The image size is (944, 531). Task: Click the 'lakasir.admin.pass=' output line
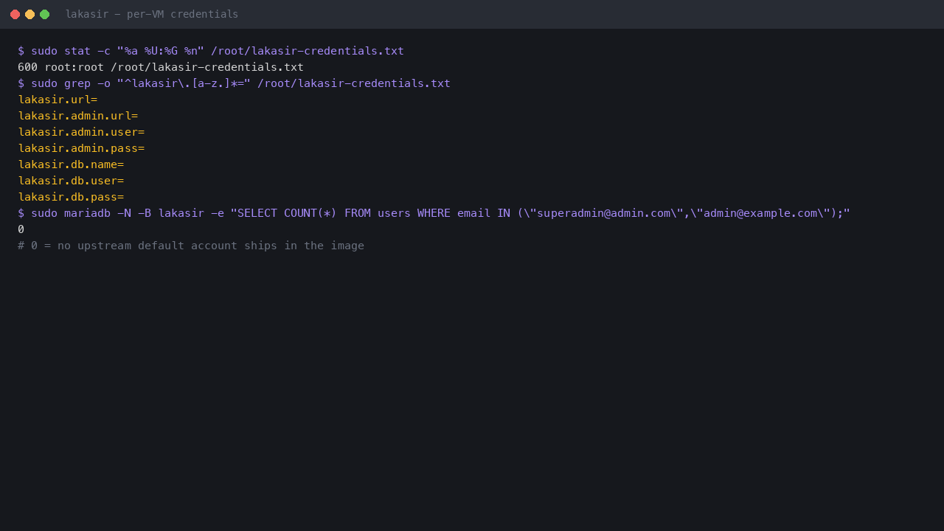pyautogui.click(x=81, y=148)
